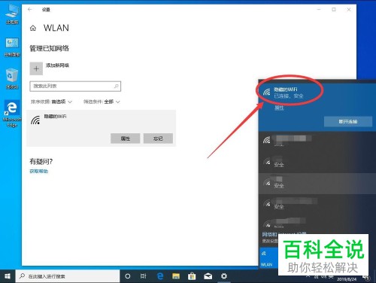376x283 pixels.
Task: Open Settings gear on taskbar
Action: pyautogui.click(x=224, y=276)
